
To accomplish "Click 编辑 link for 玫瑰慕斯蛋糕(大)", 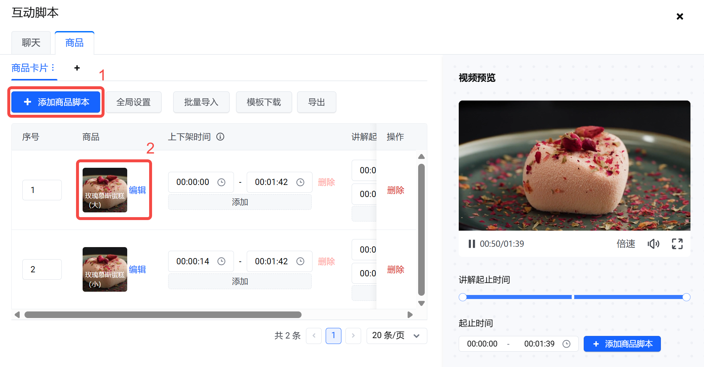I will click(x=137, y=190).
